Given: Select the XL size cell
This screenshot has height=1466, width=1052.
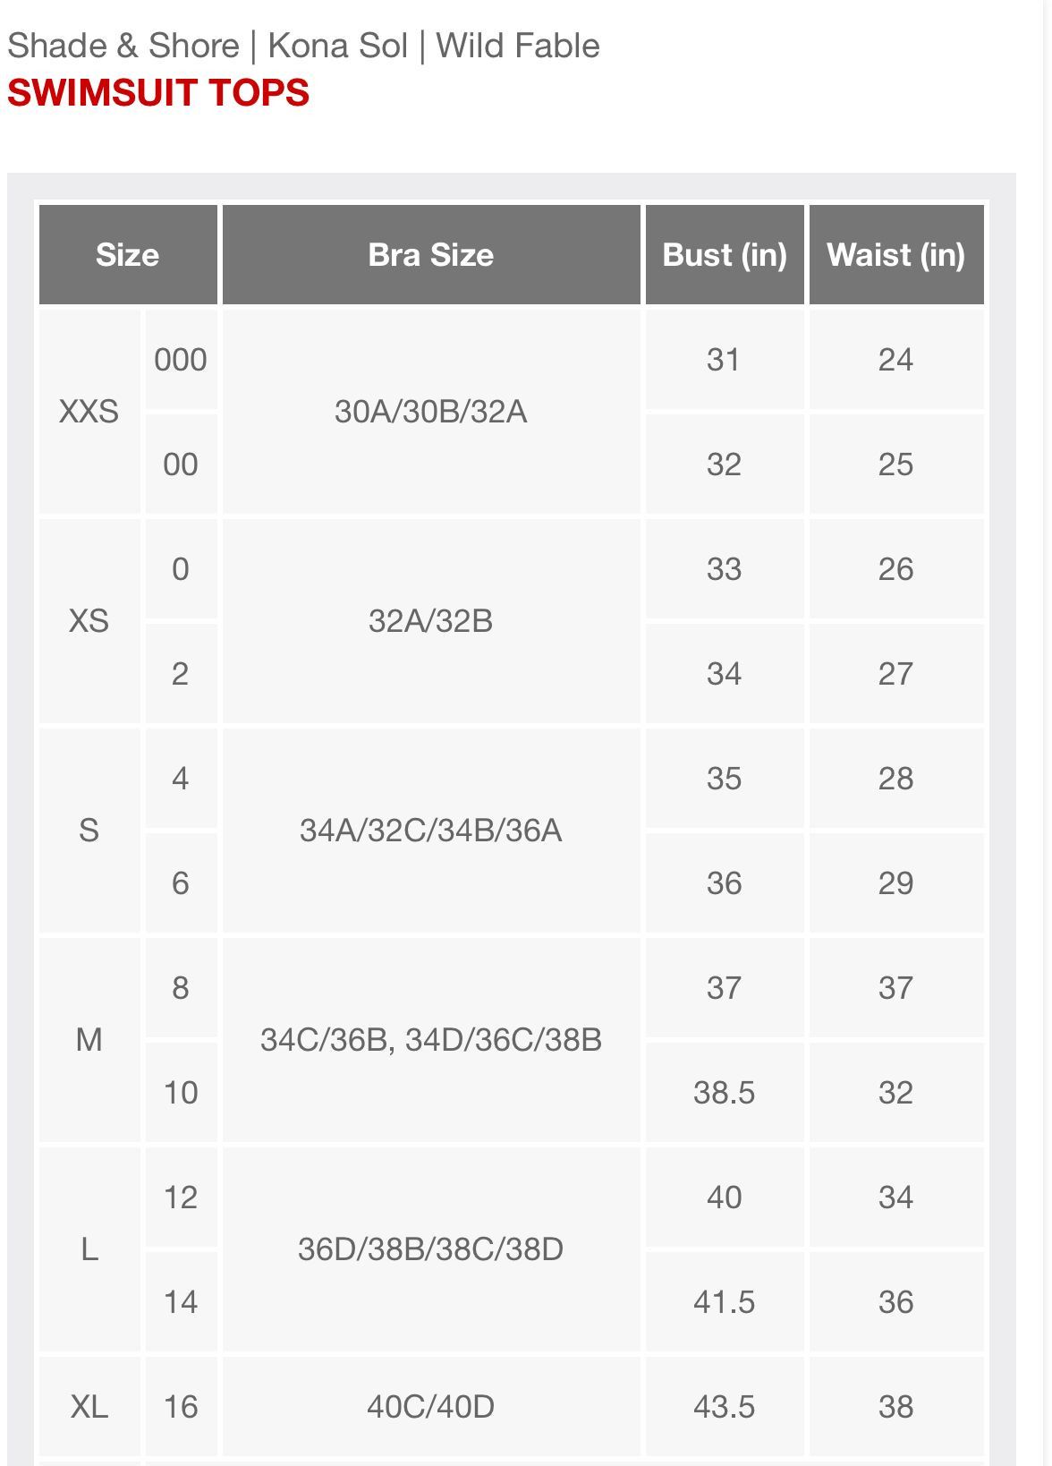Looking at the screenshot, I should coord(89,1407).
